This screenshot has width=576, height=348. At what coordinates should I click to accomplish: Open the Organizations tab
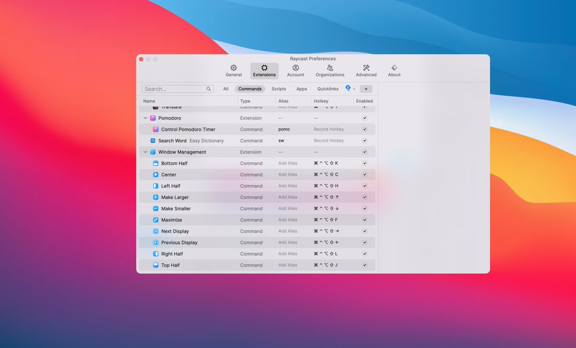(330, 71)
